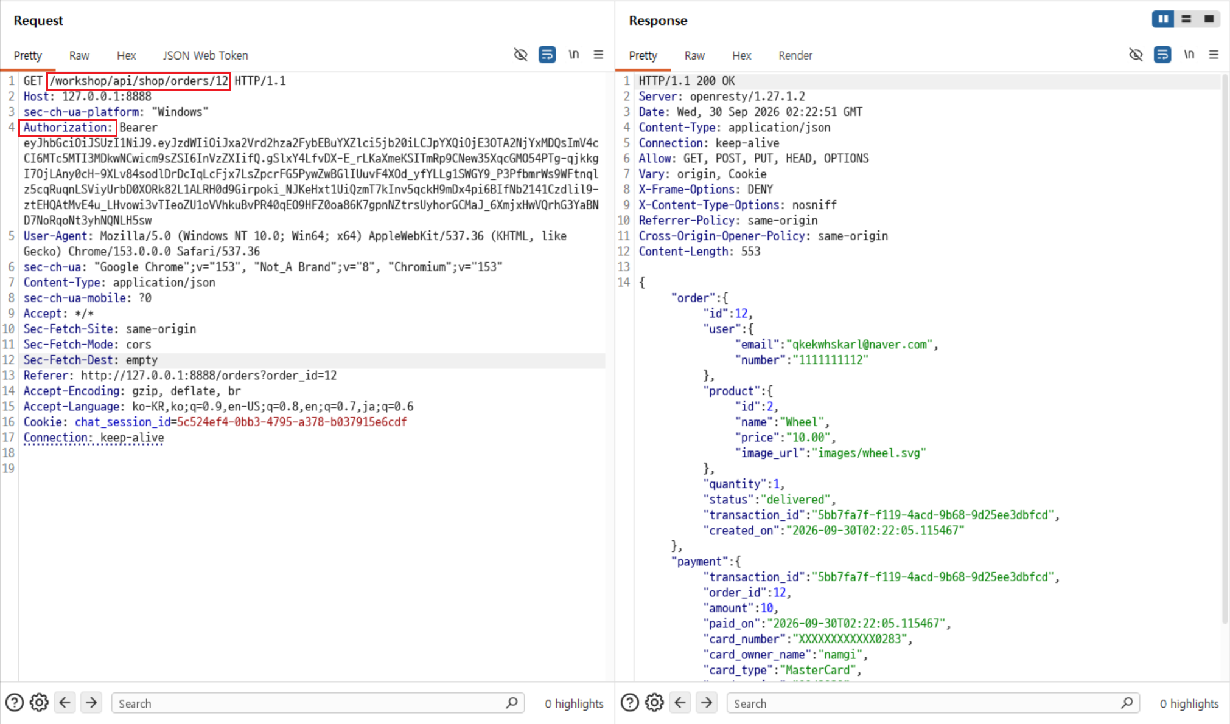Select combined single-panel layout icon
Screen dimensions: 1230x724
tap(1209, 19)
